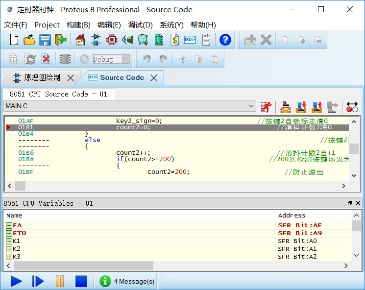Click the scissors Cut icon
Viewport: 365px width, 290px height.
(x=182, y=59)
